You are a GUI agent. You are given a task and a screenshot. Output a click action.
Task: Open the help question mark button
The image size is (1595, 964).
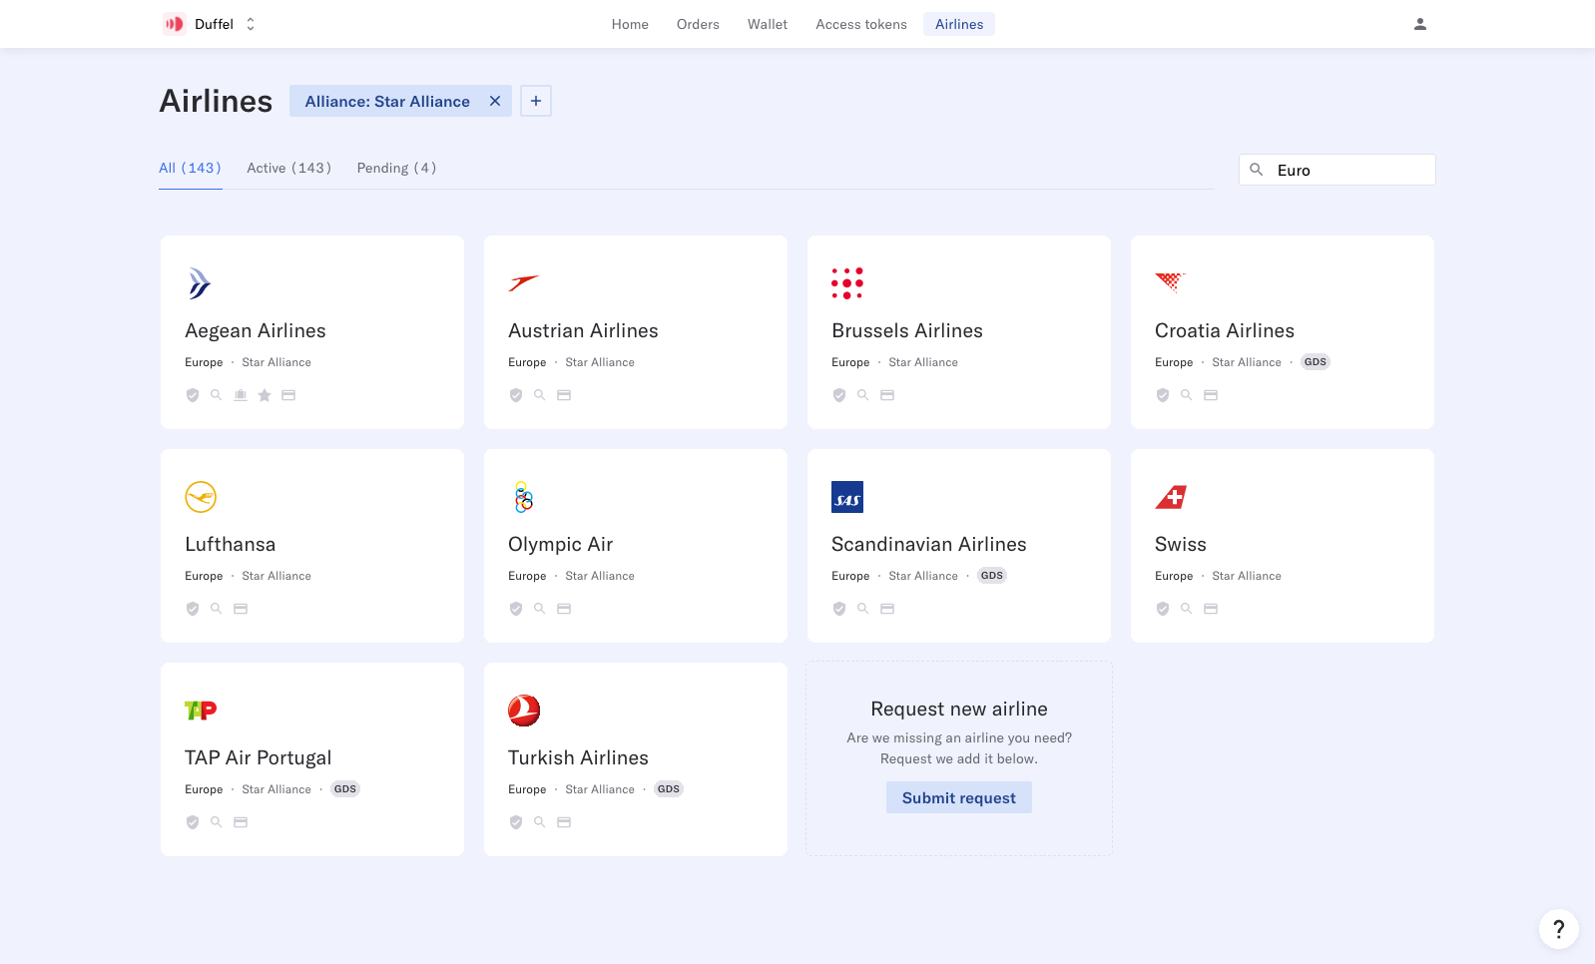pyautogui.click(x=1559, y=929)
